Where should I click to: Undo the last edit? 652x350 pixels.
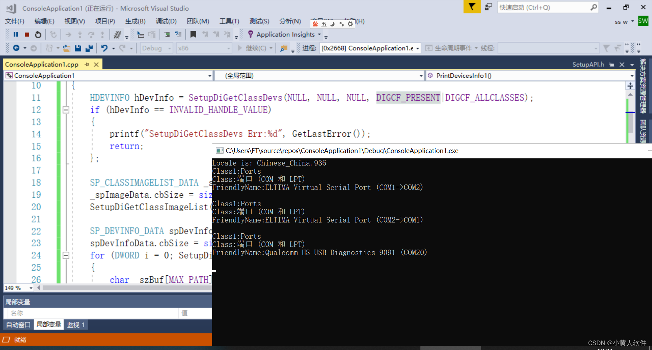(x=104, y=48)
